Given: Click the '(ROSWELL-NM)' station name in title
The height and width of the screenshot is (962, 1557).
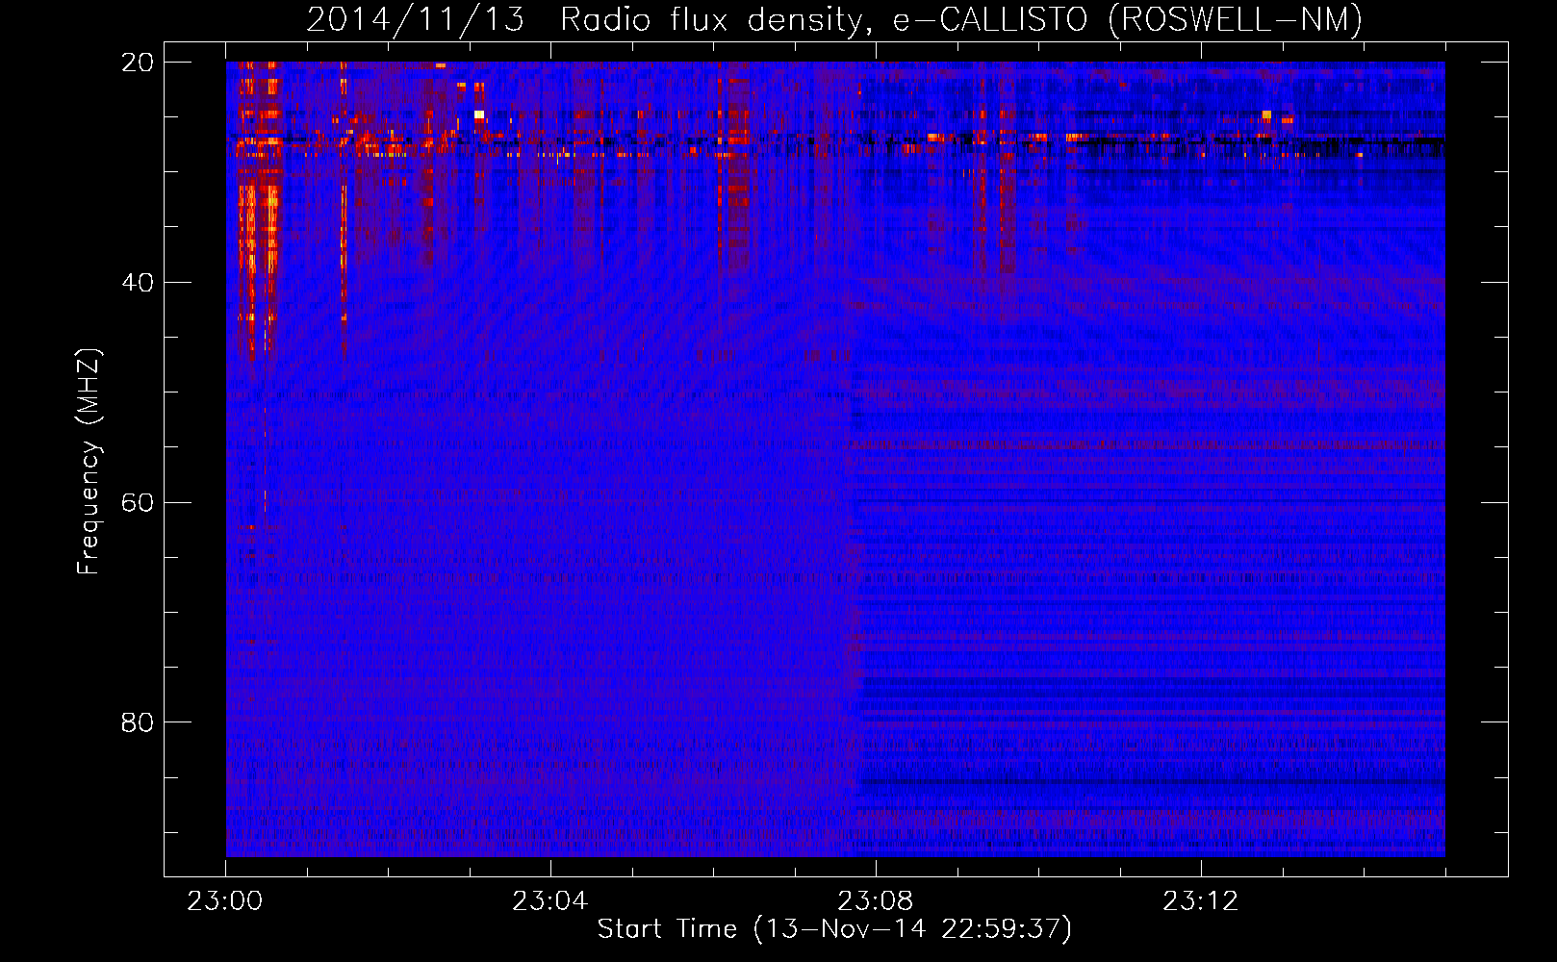Looking at the screenshot, I should (x=1235, y=19).
